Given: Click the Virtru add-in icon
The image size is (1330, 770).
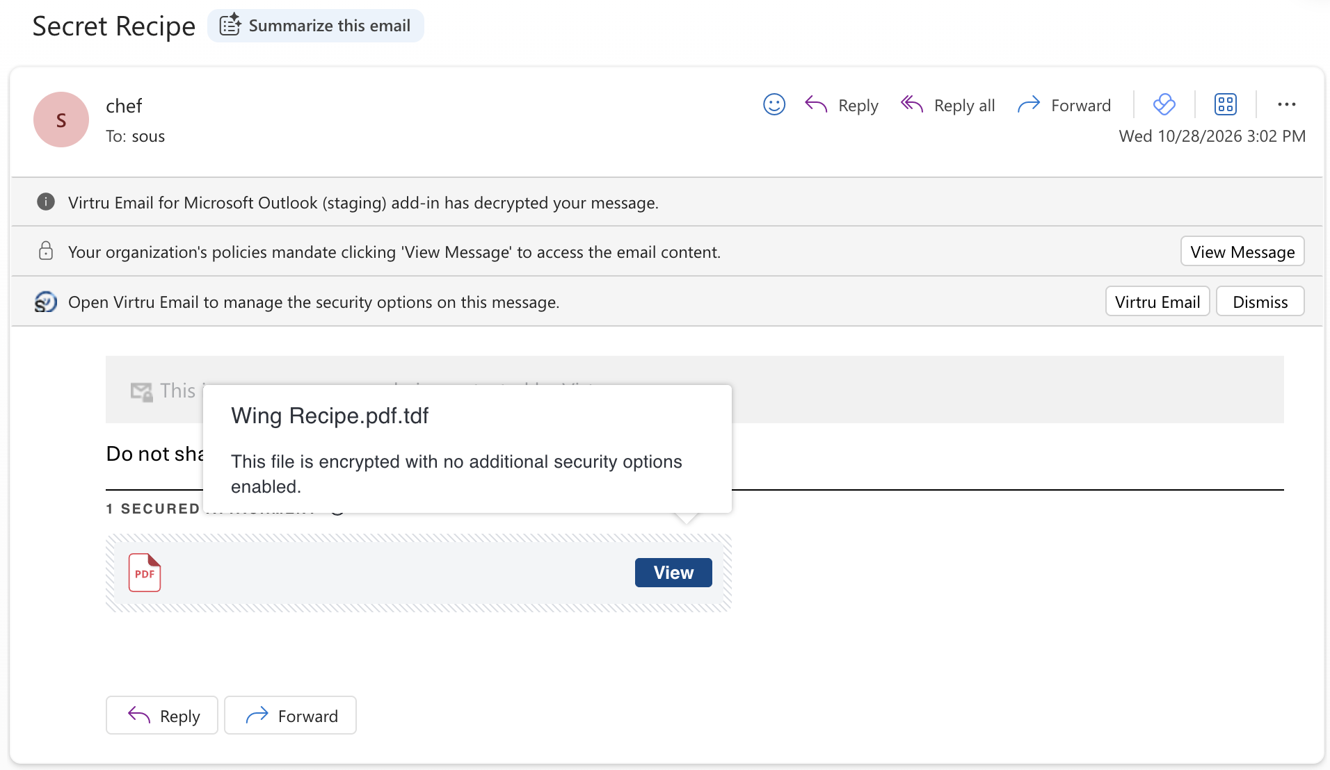Looking at the screenshot, I should click(1164, 105).
